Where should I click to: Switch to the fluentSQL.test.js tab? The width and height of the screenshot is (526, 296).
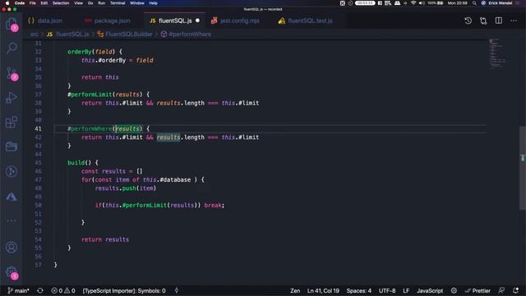pos(305,21)
